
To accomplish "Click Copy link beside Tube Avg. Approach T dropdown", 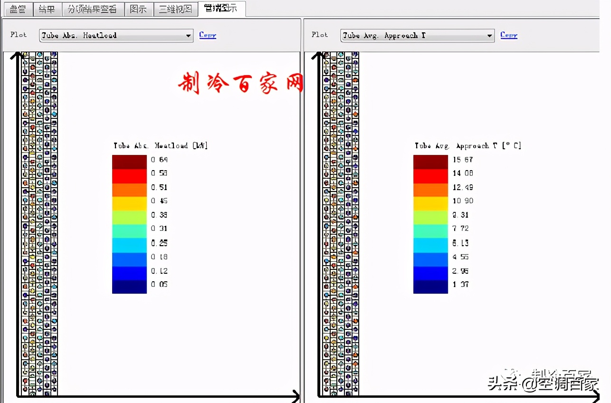I will pyautogui.click(x=509, y=35).
